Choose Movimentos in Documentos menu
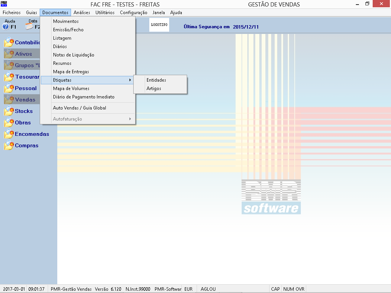 [x=66, y=21]
